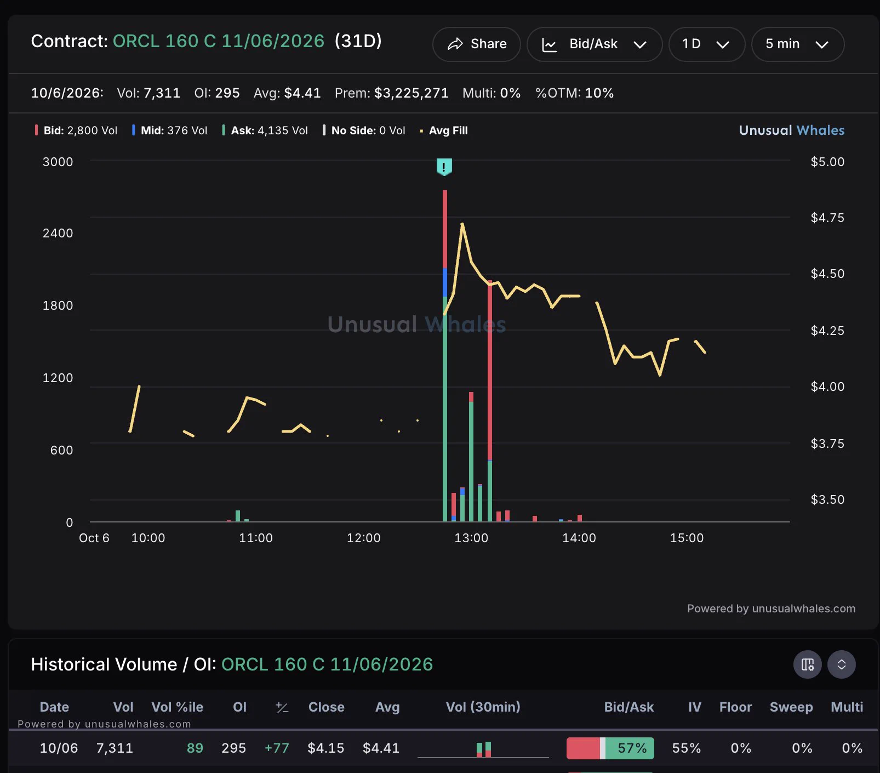Sort by the Avg column header

coord(387,707)
